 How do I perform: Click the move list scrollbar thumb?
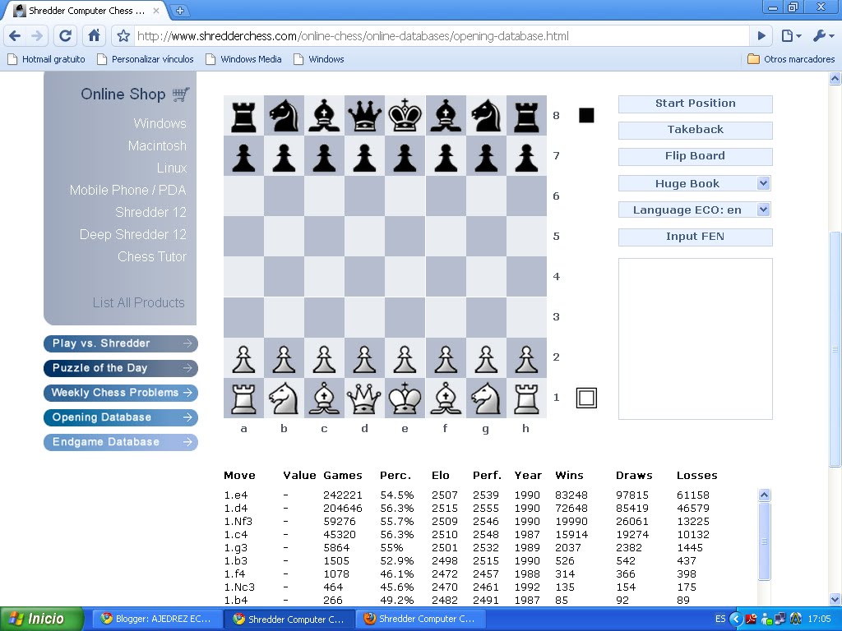764,541
